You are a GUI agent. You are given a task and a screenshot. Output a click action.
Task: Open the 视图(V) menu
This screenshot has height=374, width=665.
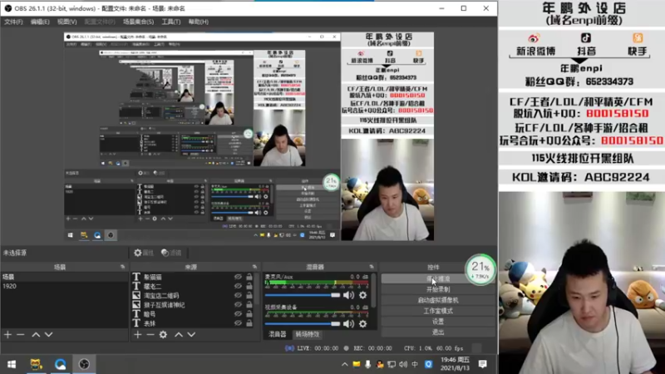click(67, 22)
